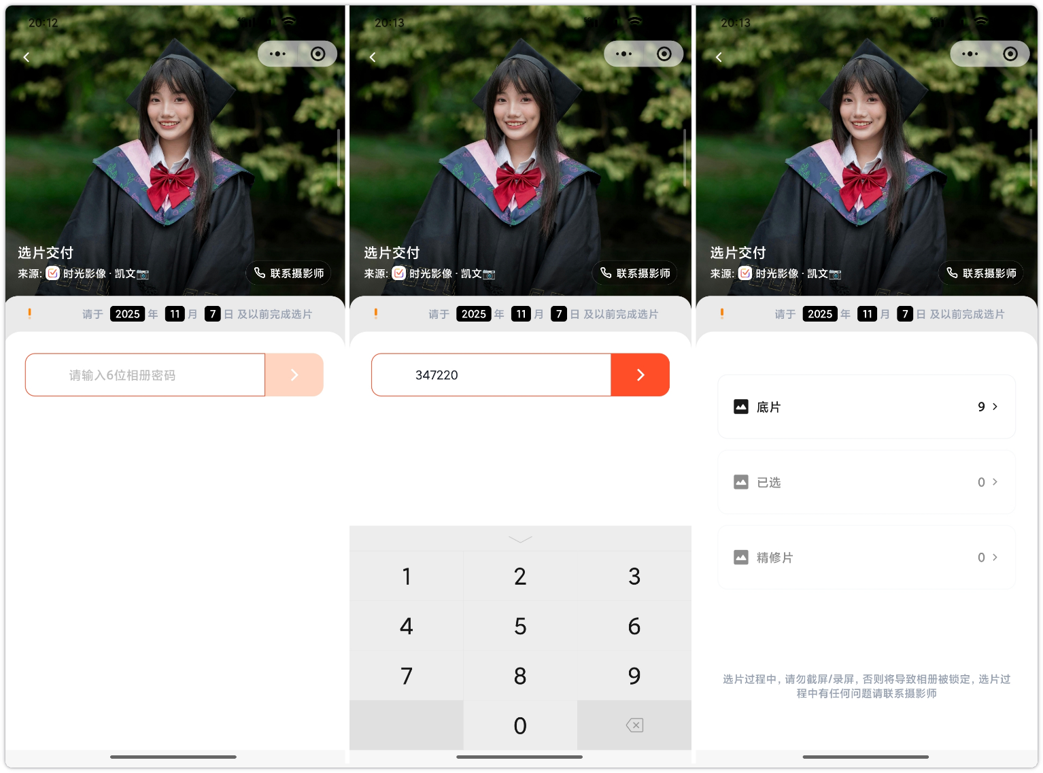The image size is (1043, 773).
Task: Tap the chevron at the end of the 已选 row
Action: pyautogui.click(x=995, y=482)
